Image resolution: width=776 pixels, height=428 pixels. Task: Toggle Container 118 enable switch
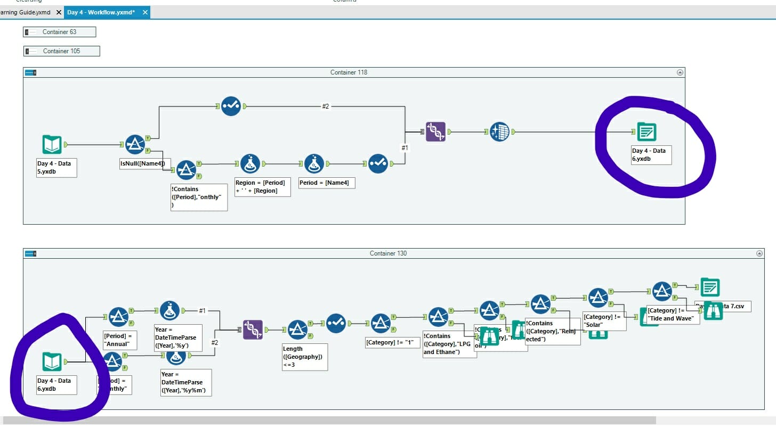(30, 72)
